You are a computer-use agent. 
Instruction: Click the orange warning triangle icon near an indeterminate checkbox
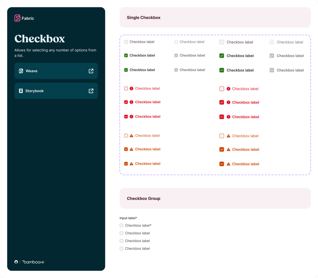point(132,164)
